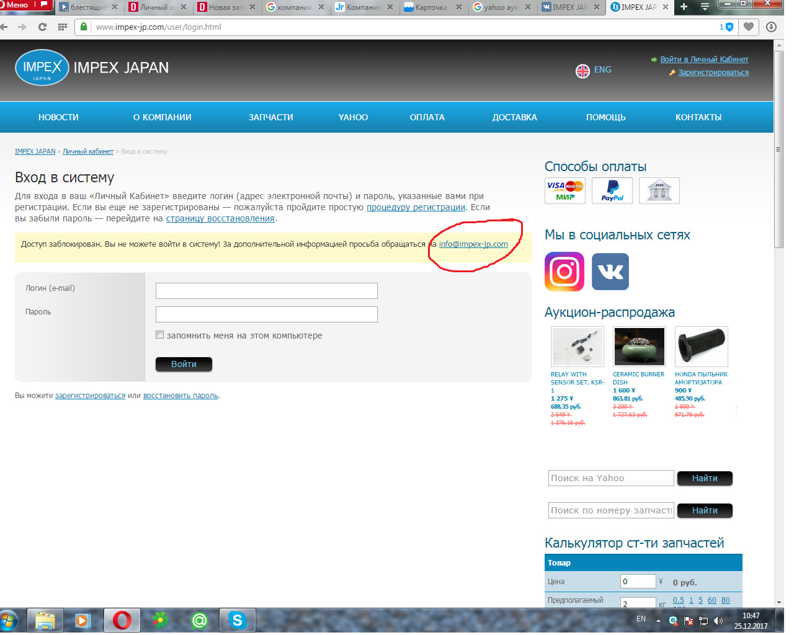The width and height of the screenshot is (794, 635).
Task: Follow 'восстановить пароль' link below form
Action: pos(181,396)
